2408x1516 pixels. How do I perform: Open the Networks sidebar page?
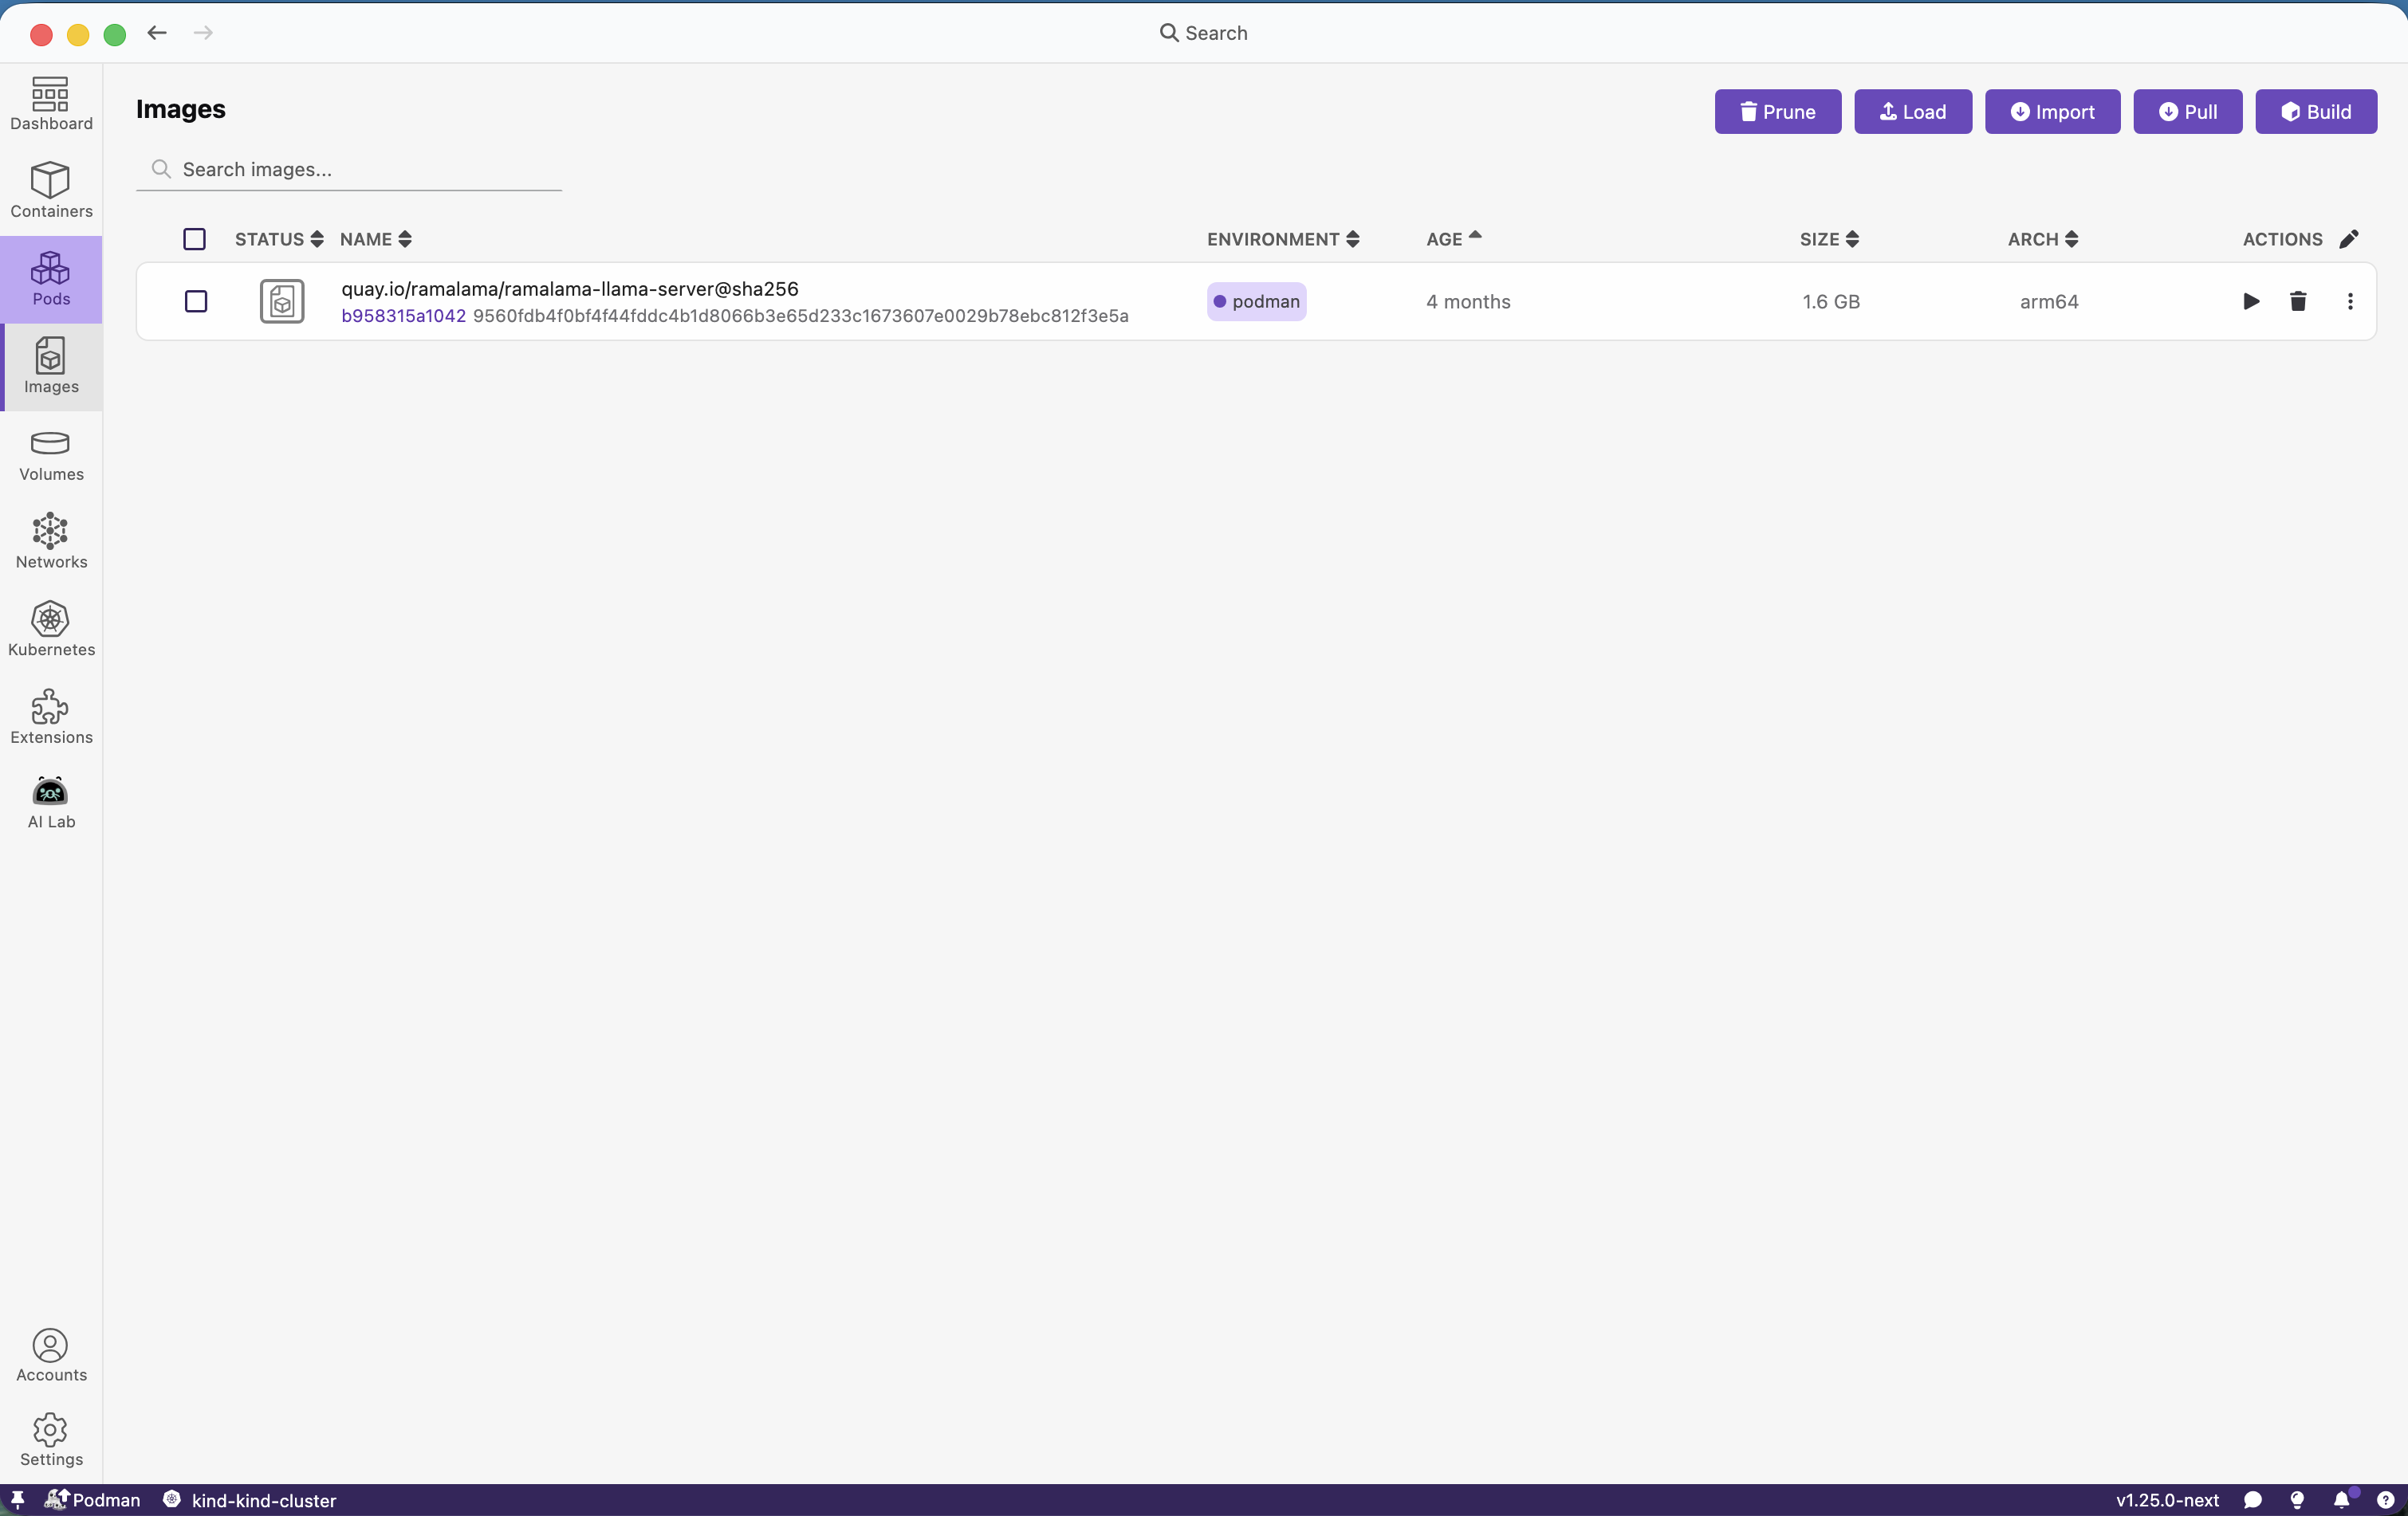point(51,540)
